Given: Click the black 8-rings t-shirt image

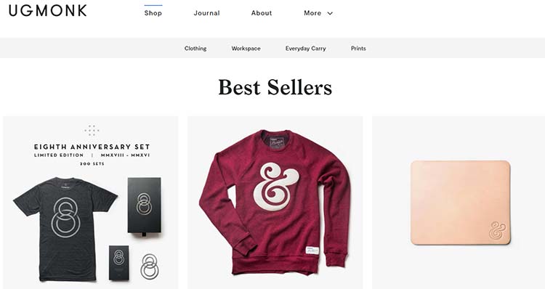Looking at the screenshot, I should [65, 229].
